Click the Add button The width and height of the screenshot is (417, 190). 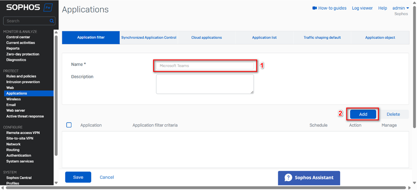coord(363,114)
